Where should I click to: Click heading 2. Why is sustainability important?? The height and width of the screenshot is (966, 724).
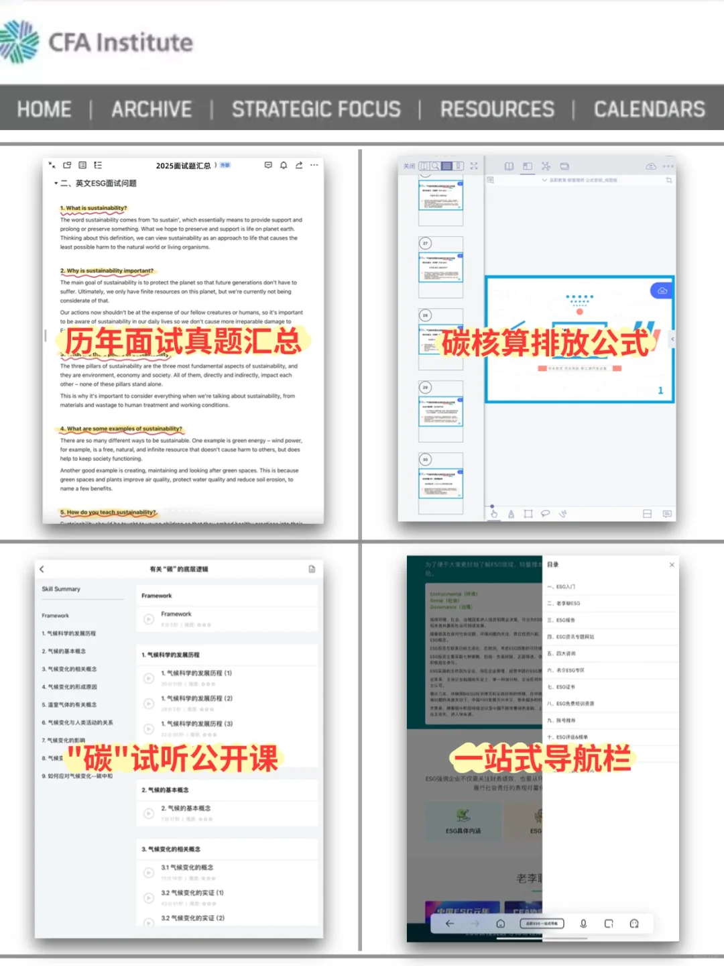coord(107,271)
